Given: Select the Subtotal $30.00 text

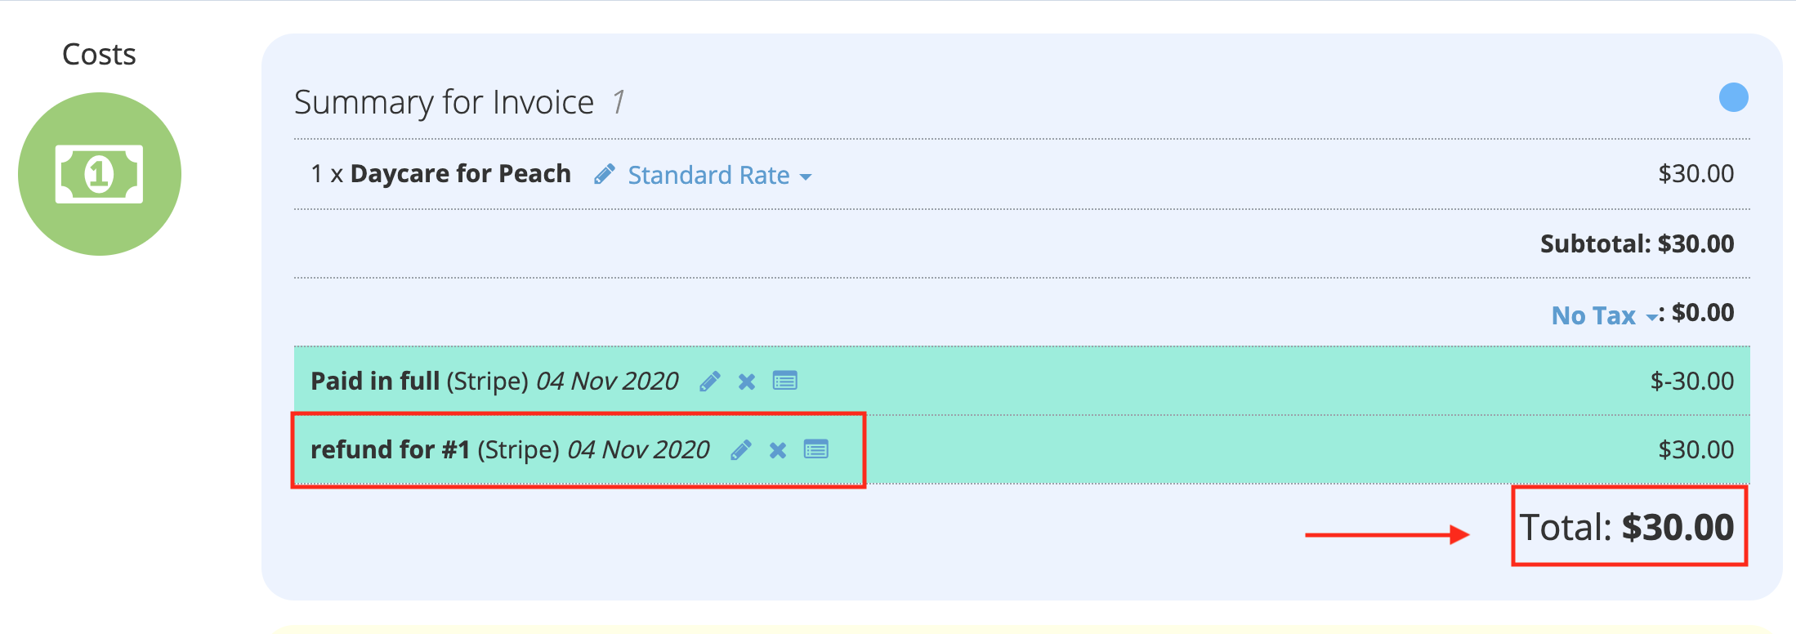Looking at the screenshot, I should pyautogui.click(x=1637, y=243).
